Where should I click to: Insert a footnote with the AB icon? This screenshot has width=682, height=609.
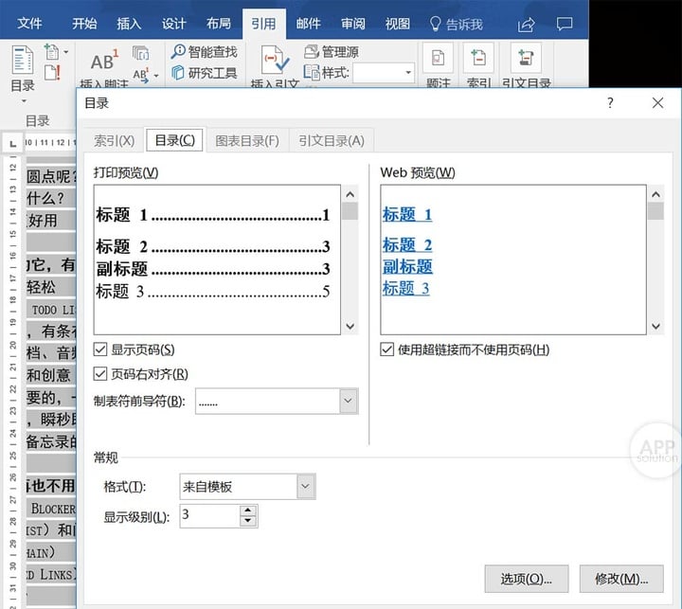(104, 61)
